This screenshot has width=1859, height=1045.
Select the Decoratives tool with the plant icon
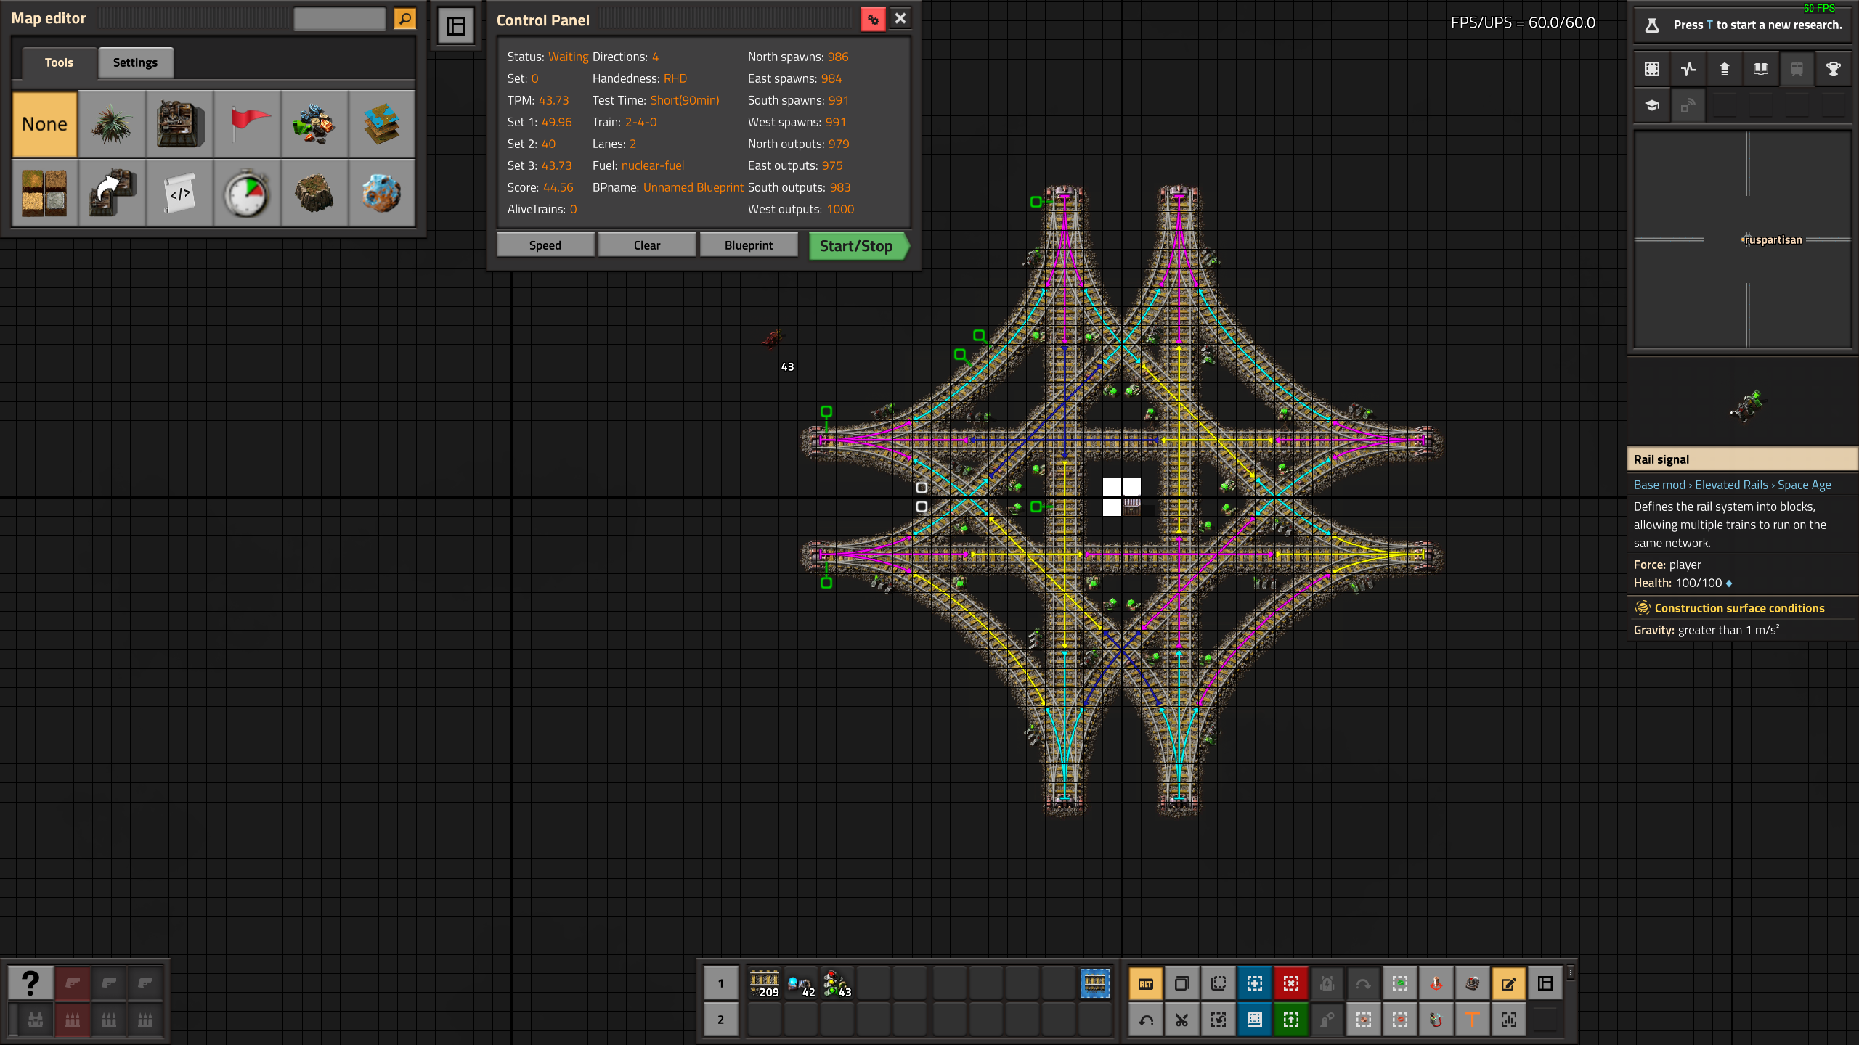112,124
